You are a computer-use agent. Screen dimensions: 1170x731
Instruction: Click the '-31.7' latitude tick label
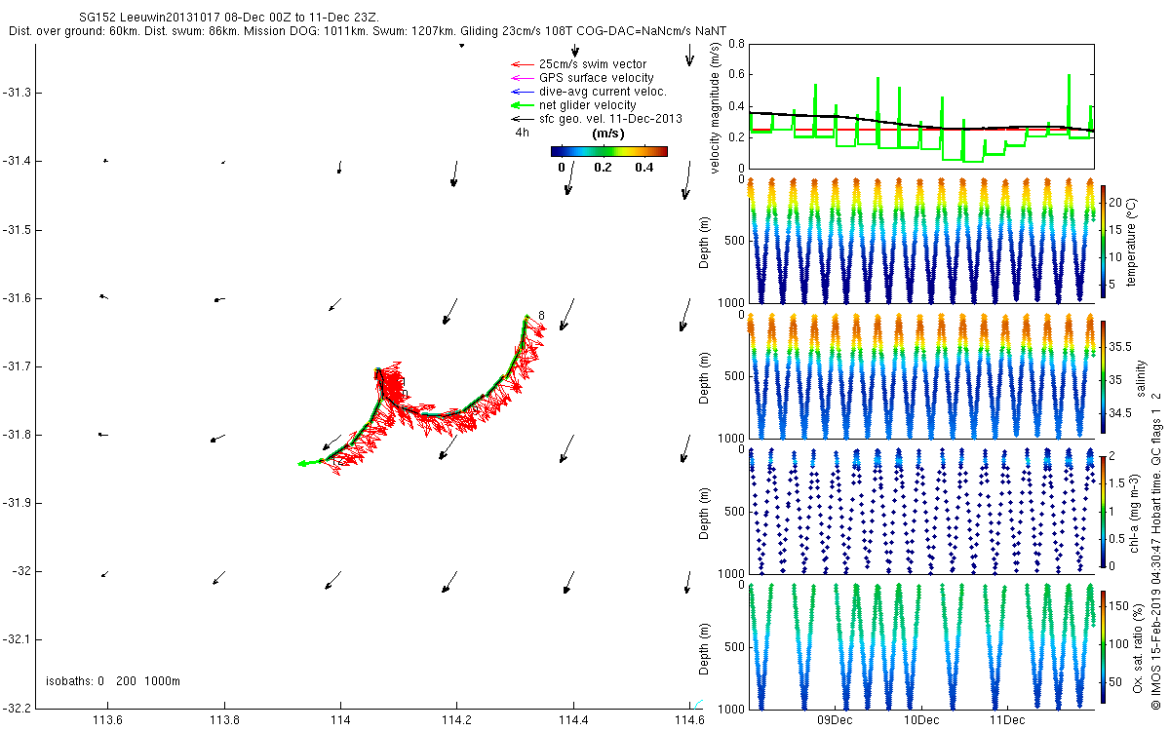[x=17, y=365]
